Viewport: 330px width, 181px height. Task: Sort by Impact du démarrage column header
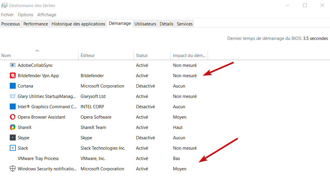coord(189,56)
